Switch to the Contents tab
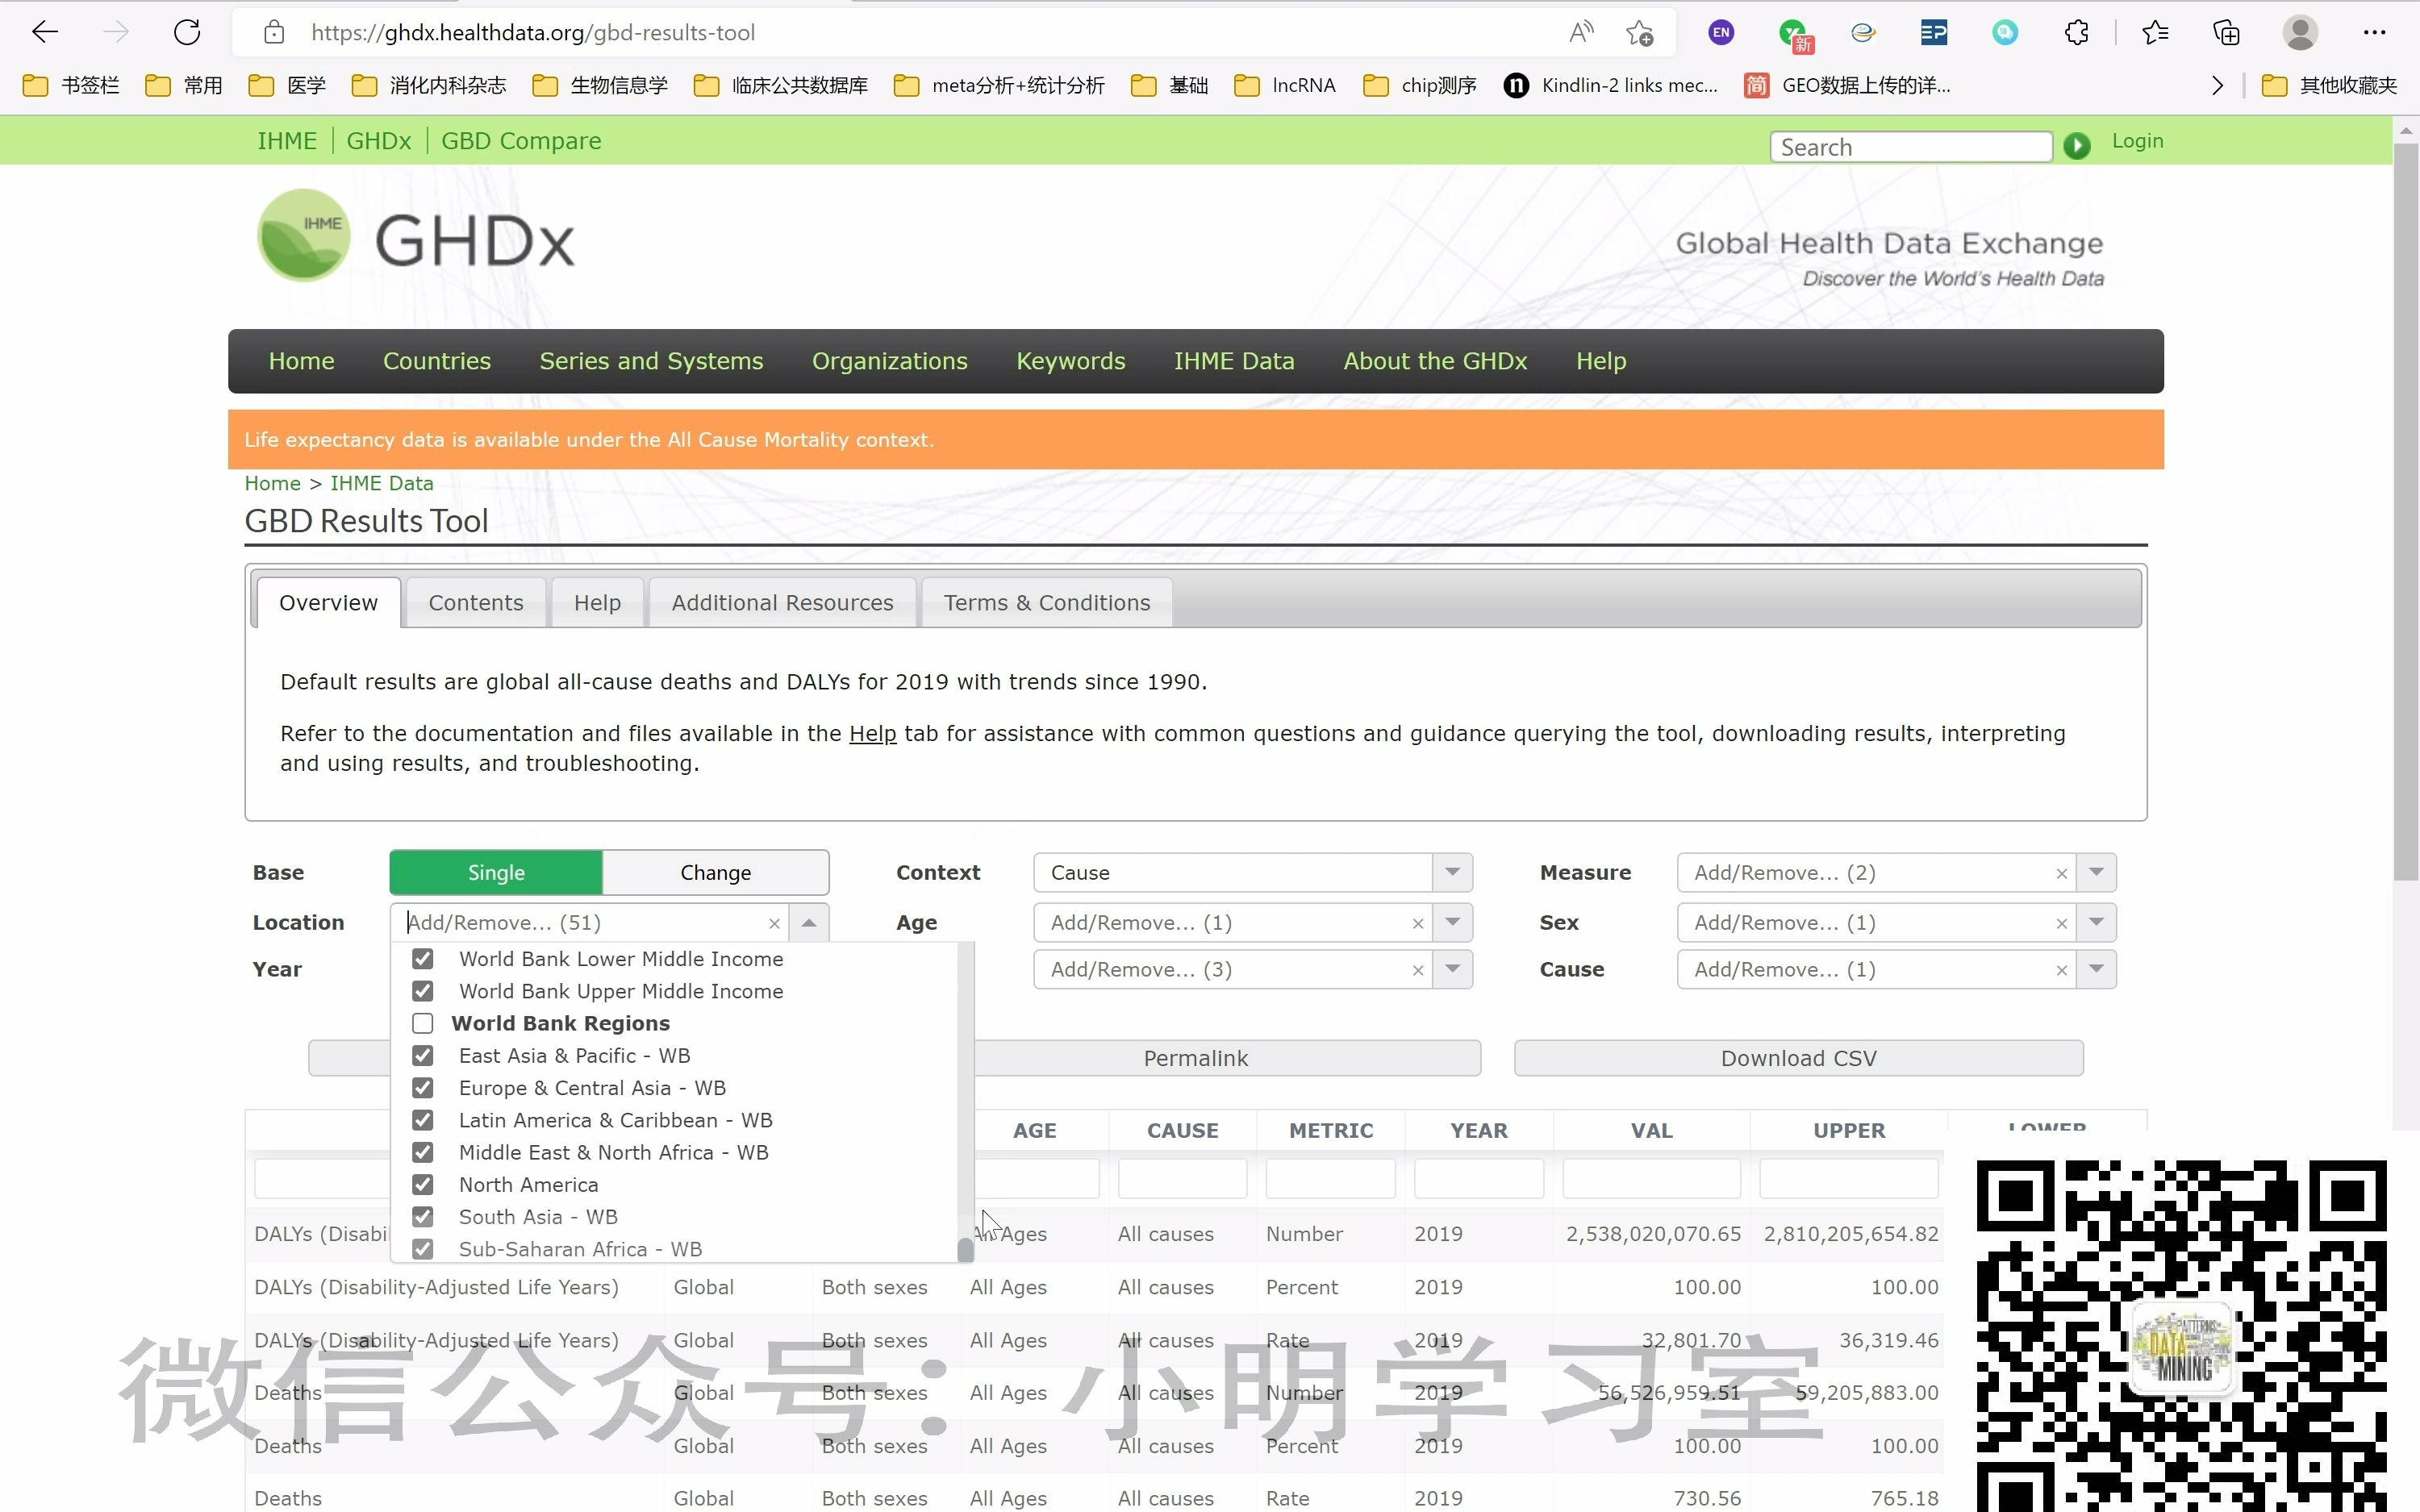Image resolution: width=2420 pixels, height=1512 pixels. [476, 602]
